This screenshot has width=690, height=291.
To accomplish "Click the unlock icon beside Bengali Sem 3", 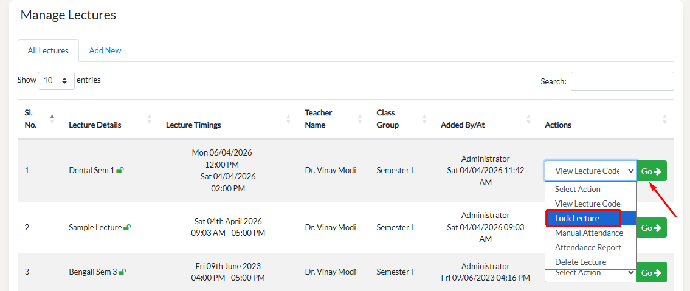I will (x=122, y=272).
